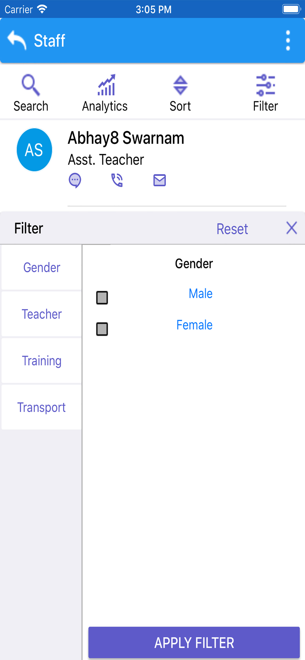
Task: Tap the back arrow icon
Action: click(17, 40)
